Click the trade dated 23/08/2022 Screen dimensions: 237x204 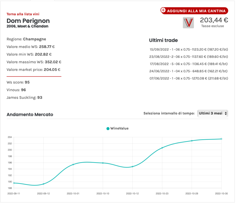tap(188, 57)
